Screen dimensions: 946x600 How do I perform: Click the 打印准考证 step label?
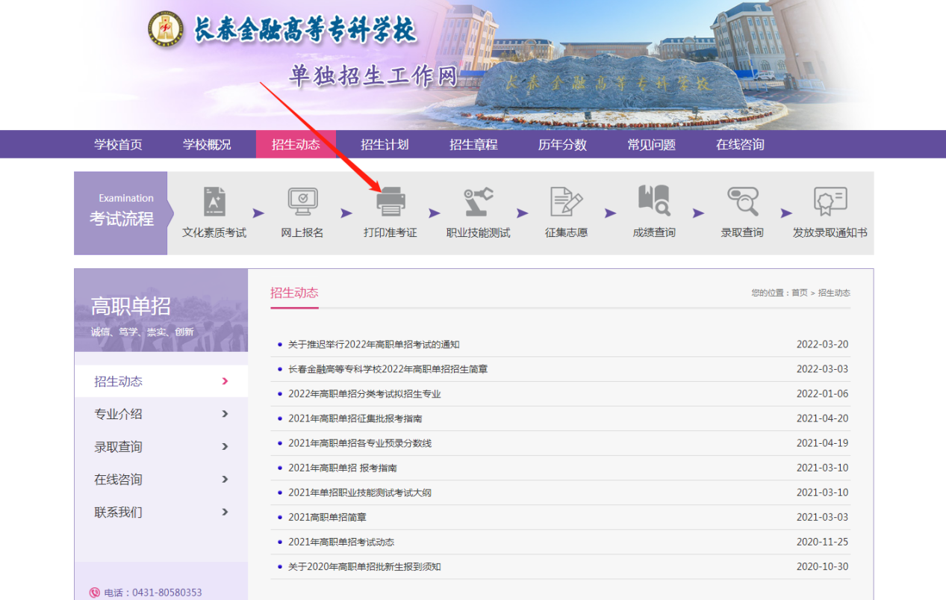tap(390, 232)
